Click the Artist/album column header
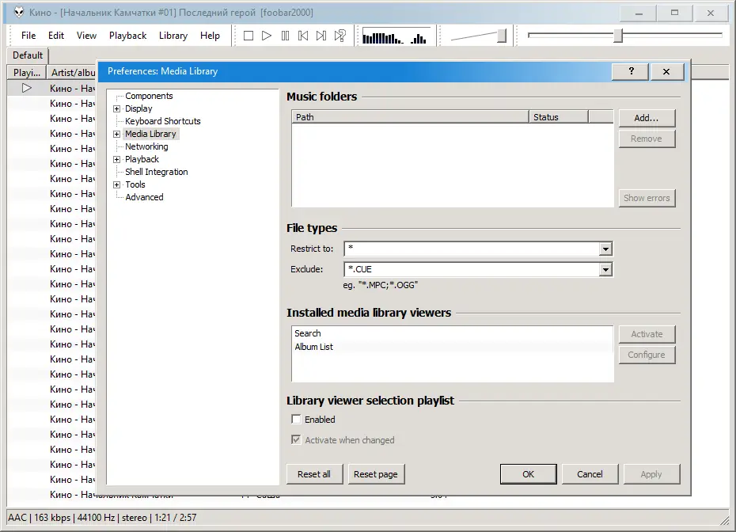This screenshot has width=736, height=532. coord(72,72)
